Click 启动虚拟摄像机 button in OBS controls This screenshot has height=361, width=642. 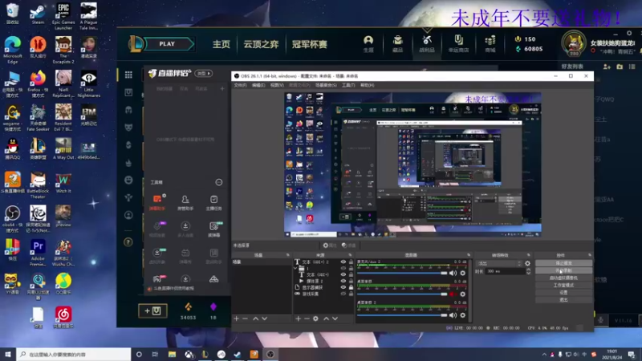[x=563, y=278]
